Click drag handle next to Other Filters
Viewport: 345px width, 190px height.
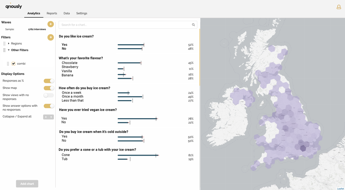[4, 50]
